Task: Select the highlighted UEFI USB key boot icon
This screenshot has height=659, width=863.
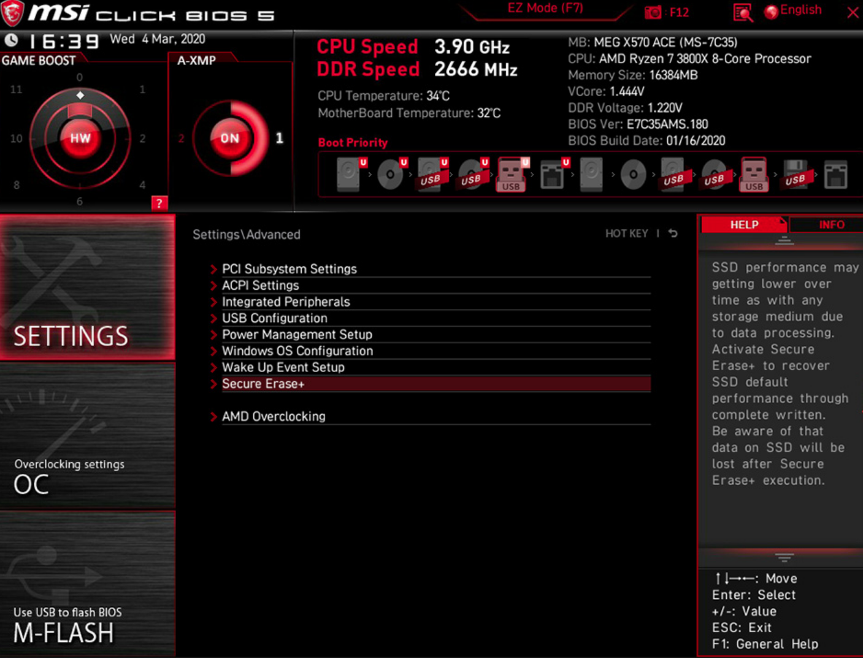Action: 512,174
